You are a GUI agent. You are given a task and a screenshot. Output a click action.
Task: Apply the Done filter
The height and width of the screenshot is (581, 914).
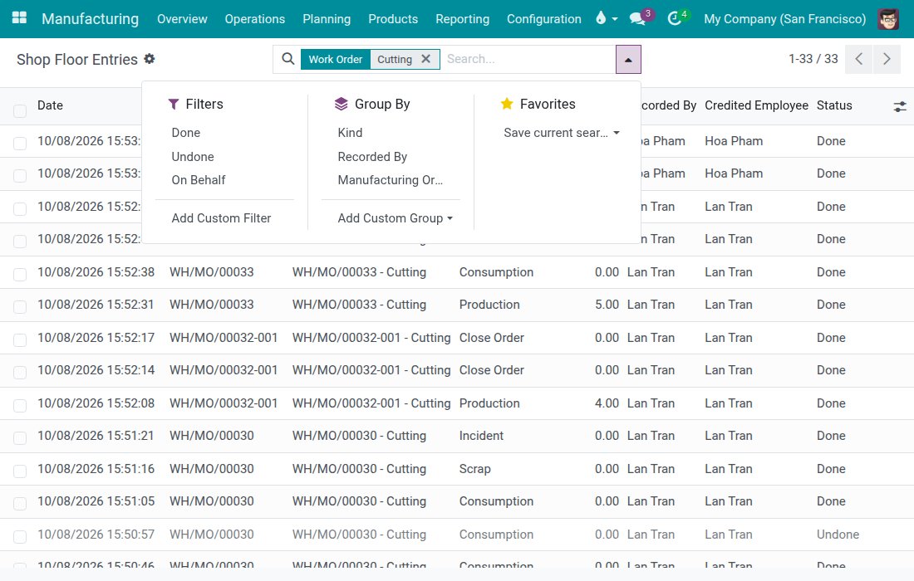click(x=186, y=133)
